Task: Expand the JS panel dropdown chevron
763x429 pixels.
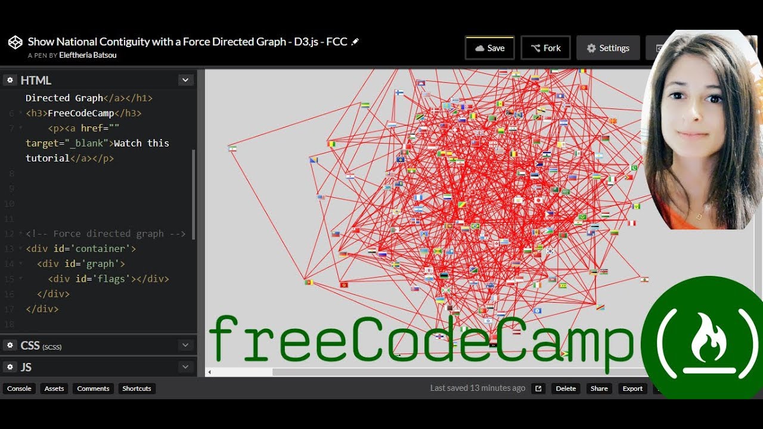Action: click(x=185, y=366)
